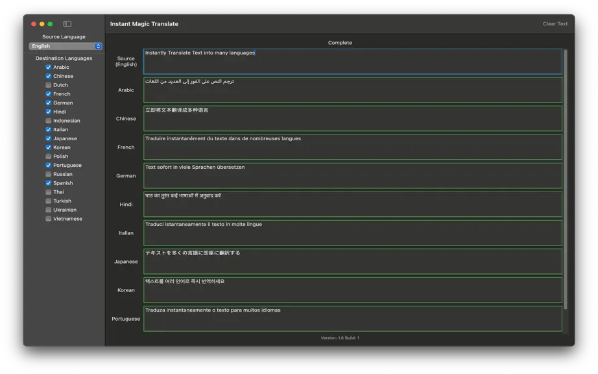The height and width of the screenshot is (374, 598).
Task: Enable the Russian checkbox
Action: click(49, 174)
